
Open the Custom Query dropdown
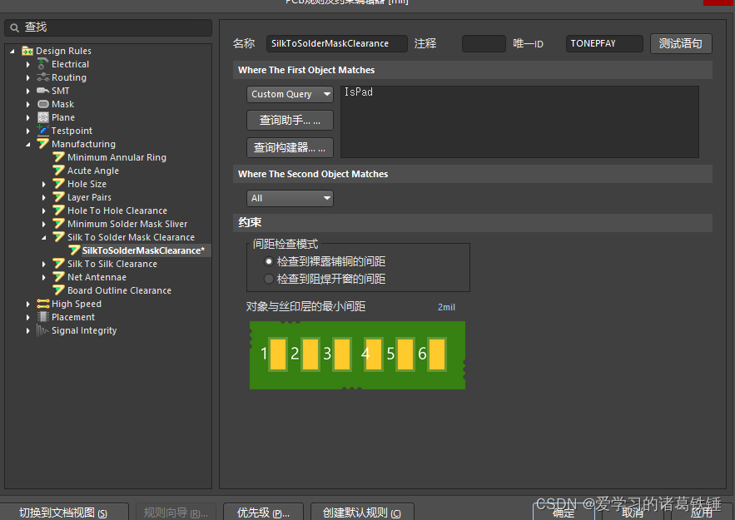(290, 94)
